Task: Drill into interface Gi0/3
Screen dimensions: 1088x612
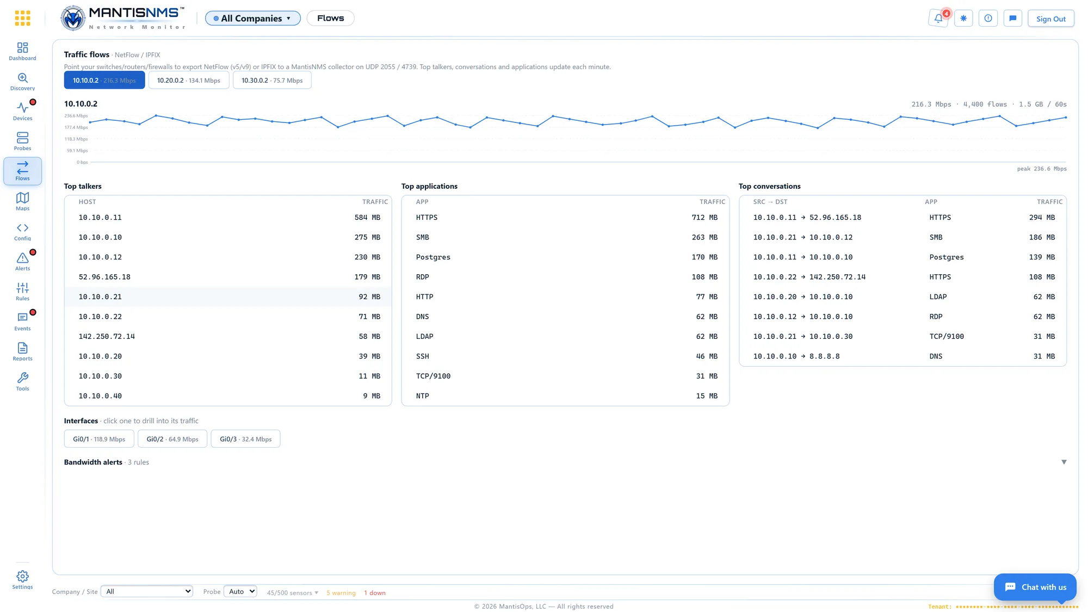Action: click(x=245, y=439)
